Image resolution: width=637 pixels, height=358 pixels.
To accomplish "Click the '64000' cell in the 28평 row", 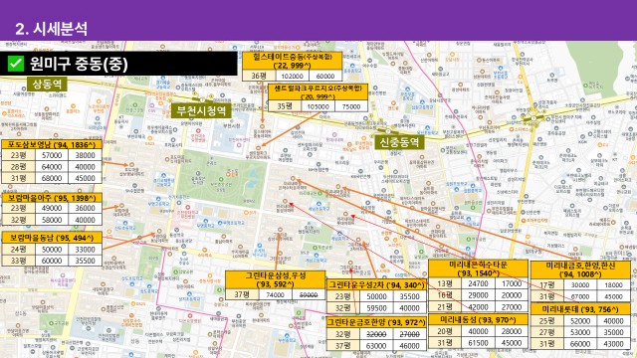I will [52, 167].
